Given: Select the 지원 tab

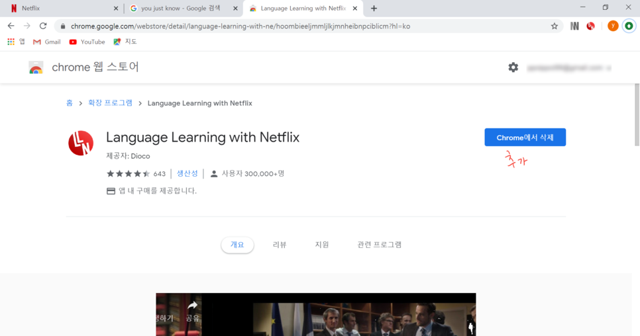Looking at the screenshot, I should (x=321, y=245).
